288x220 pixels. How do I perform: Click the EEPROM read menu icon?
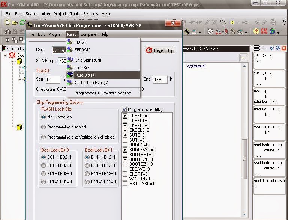(70, 50)
